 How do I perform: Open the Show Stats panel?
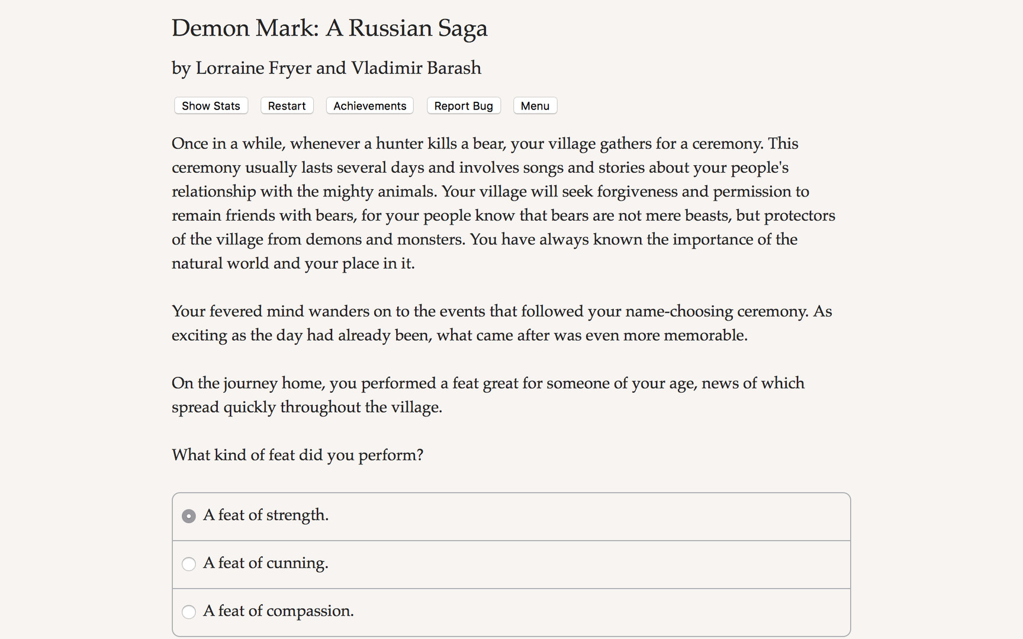(211, 105)
